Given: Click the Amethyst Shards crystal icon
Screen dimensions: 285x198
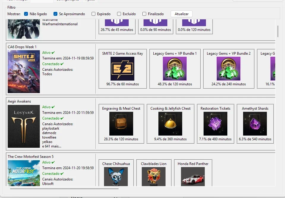Looking at the screenshot, I should click(255, 124).
